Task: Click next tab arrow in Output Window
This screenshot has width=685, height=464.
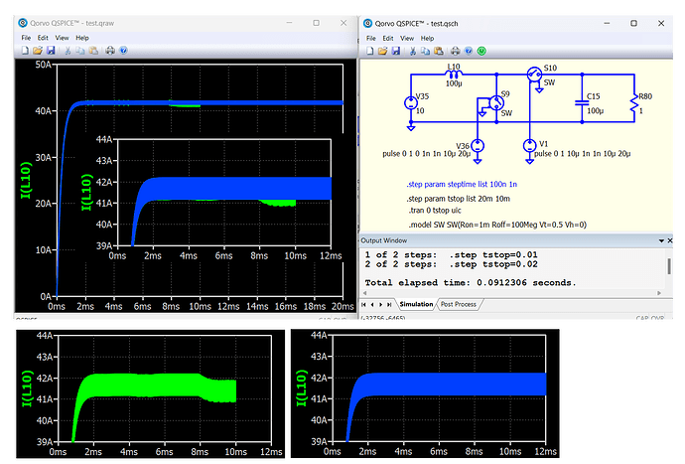Action: (x=380, y=304)
